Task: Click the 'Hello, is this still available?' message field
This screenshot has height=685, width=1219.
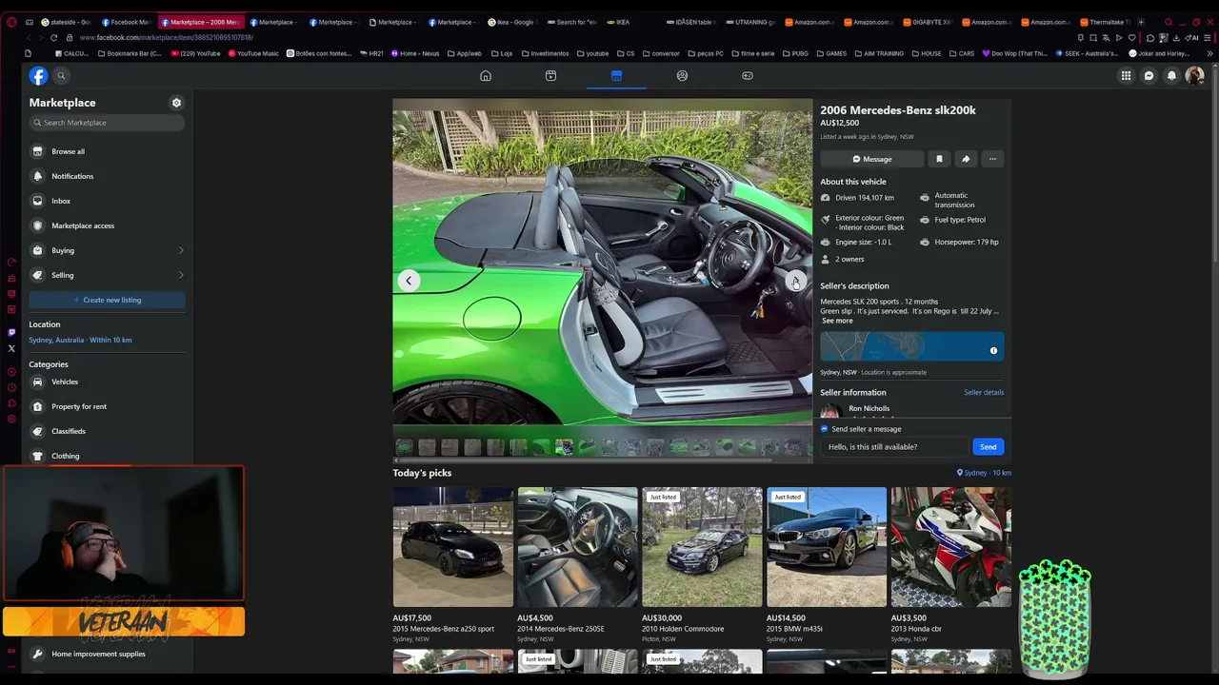Action: (897, 447)
